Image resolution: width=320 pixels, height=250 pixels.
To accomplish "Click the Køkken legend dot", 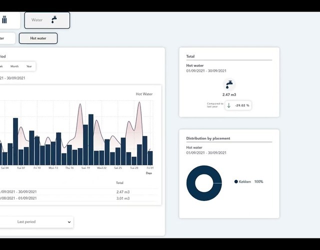I will [236, 181].
